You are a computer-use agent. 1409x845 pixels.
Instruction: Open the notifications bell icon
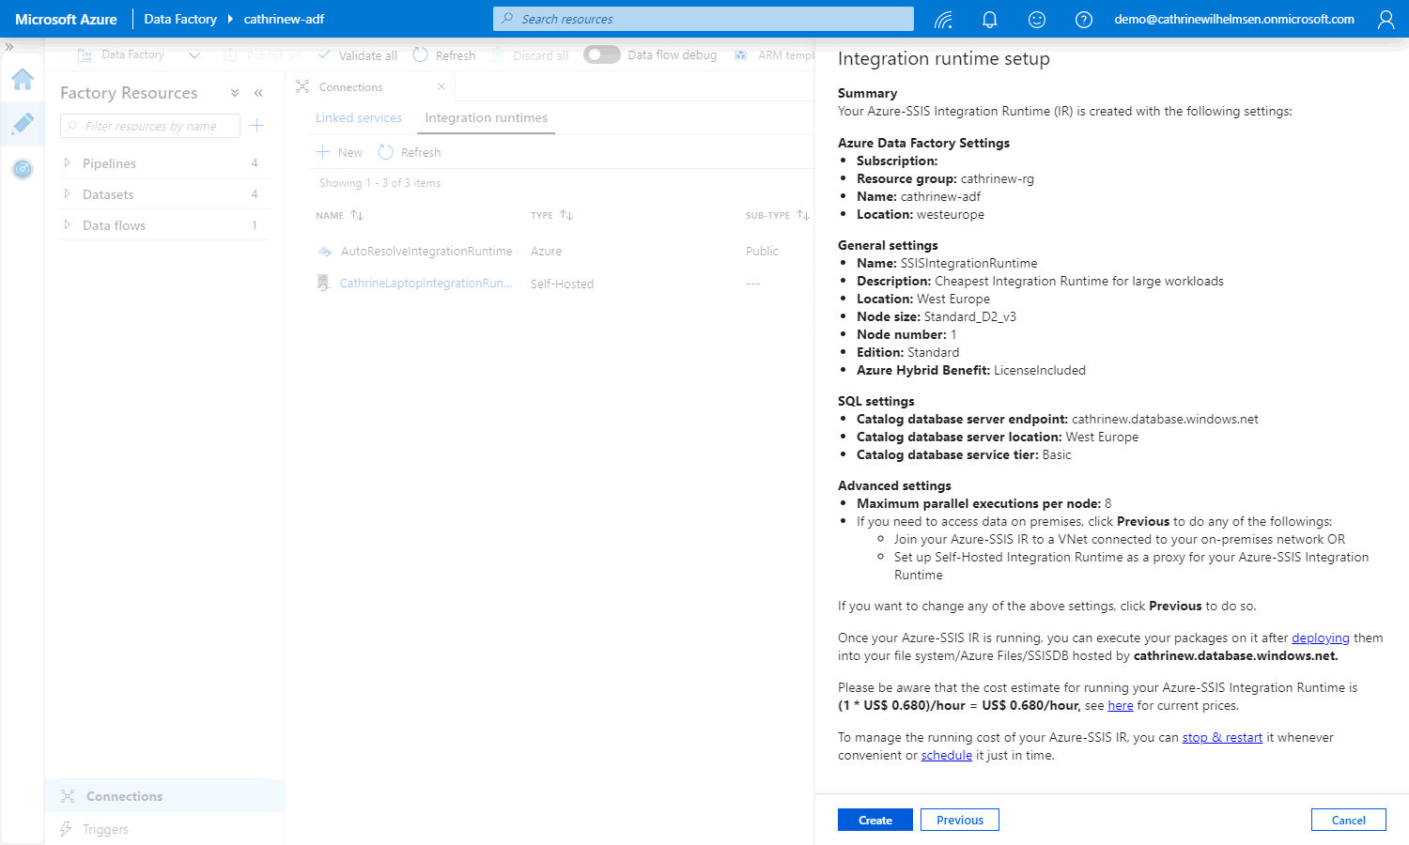coord(989,20)
